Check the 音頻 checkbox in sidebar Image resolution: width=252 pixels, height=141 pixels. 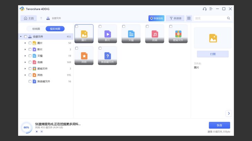[30, 62]
